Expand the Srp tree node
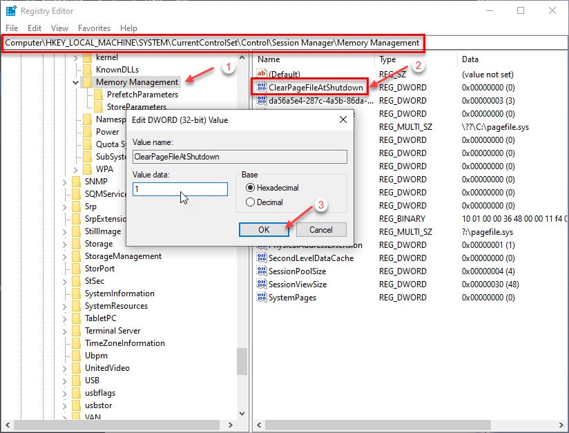 65,207
